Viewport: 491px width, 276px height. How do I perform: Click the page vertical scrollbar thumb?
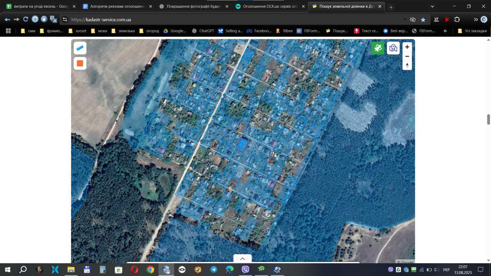point(488,119)
